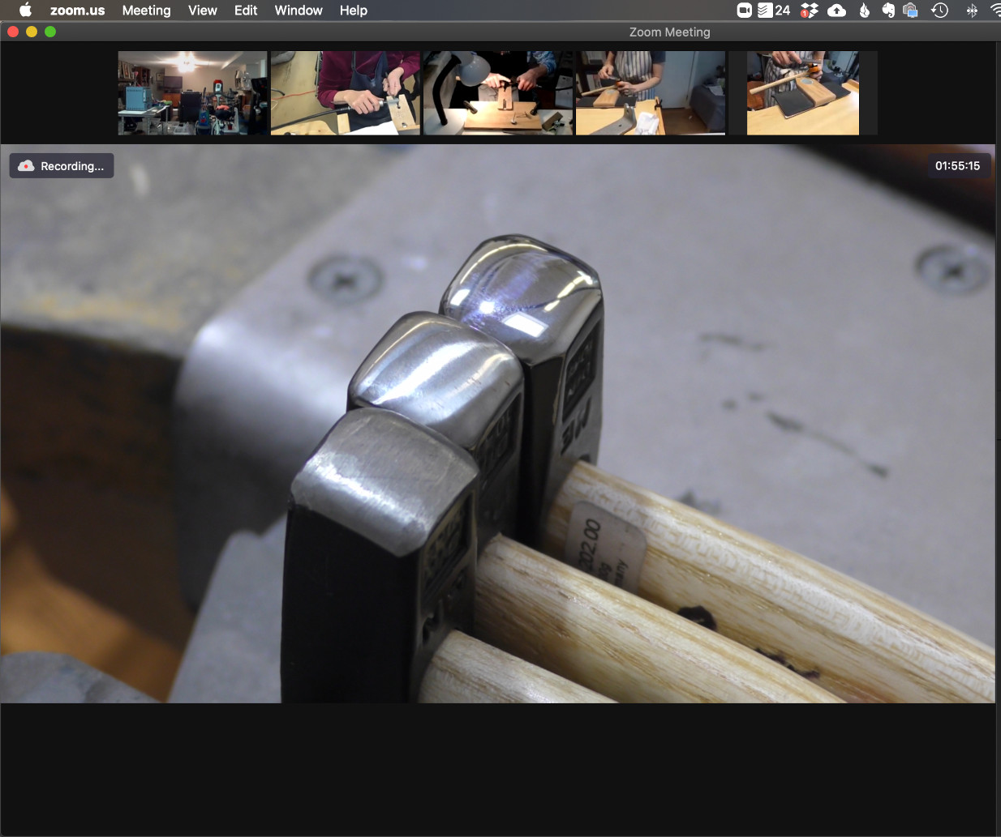This screenshot has height=837, width=1001.
Task: Open the Dropbox menu bar icon
Action: point(809,11)
